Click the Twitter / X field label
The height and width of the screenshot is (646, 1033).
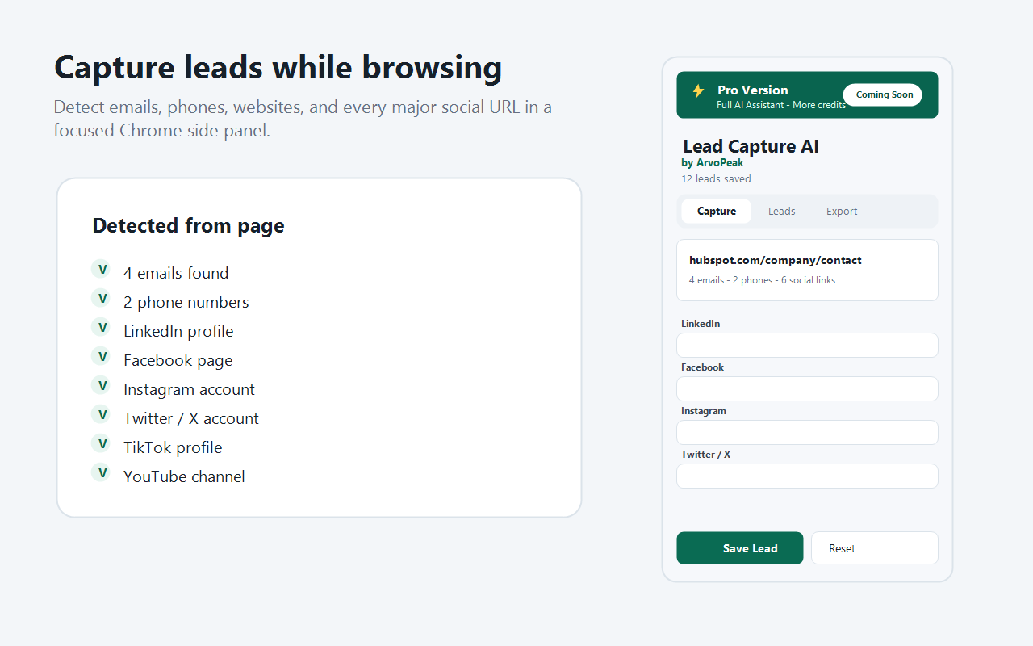pyautogui.click(x=705, y=455)
